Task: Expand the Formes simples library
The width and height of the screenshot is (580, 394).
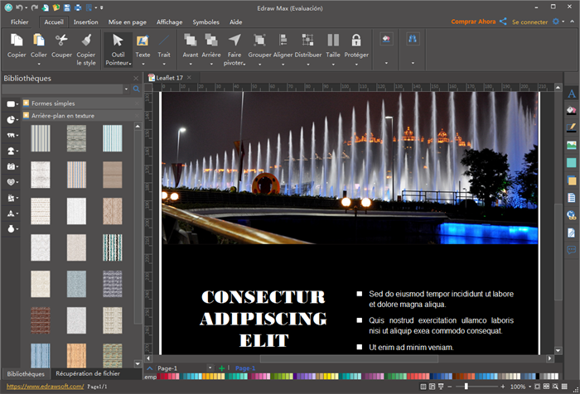Action: point(53,103)
